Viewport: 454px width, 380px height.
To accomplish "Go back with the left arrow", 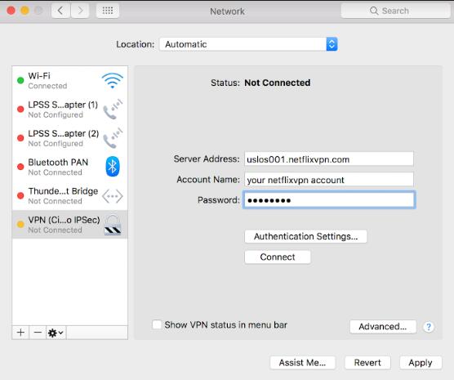I will pyautogui.click(x=60, y=11).
